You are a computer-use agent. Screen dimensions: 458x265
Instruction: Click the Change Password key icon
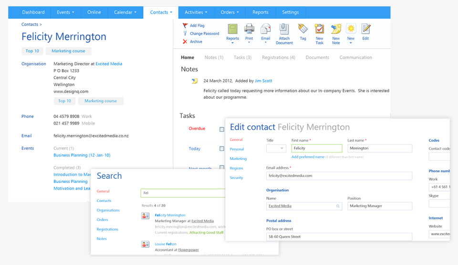[185, 33]
